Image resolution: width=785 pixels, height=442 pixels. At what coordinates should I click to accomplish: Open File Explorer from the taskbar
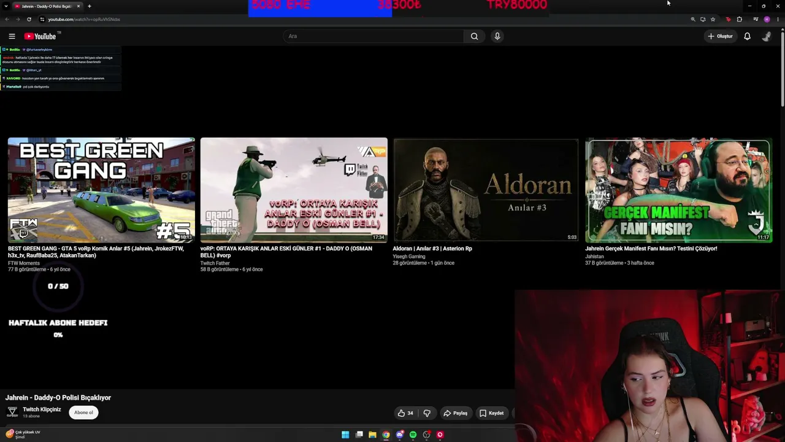click(372, 435)
